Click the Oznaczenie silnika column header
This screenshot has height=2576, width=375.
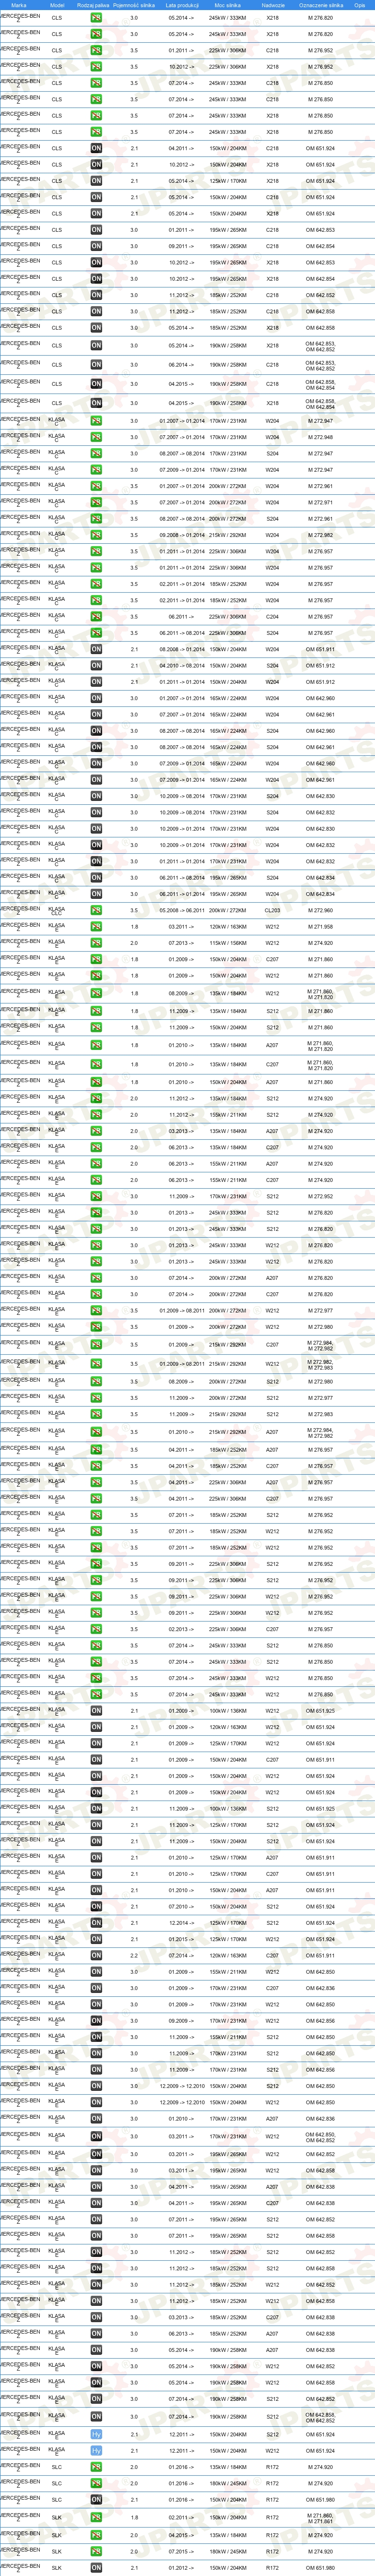tap(321, 5)
